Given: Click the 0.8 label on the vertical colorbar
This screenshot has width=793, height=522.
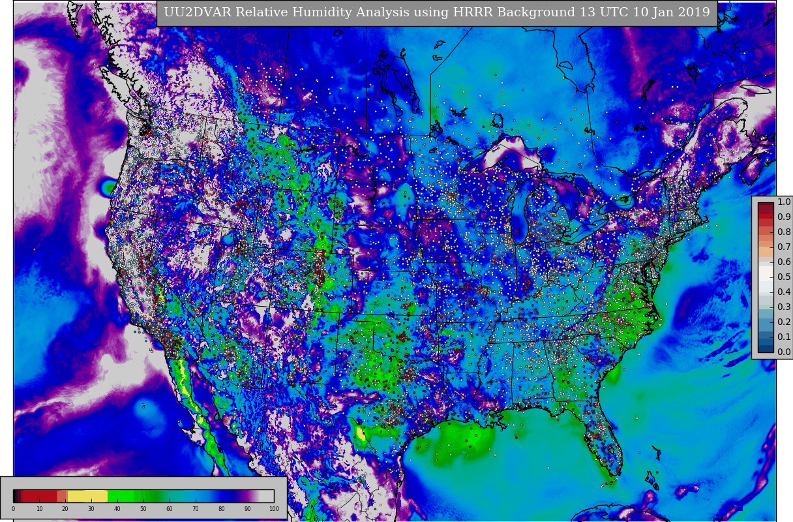Looking at the screenshot, I should pyautogui.click(x=784, y=232).
